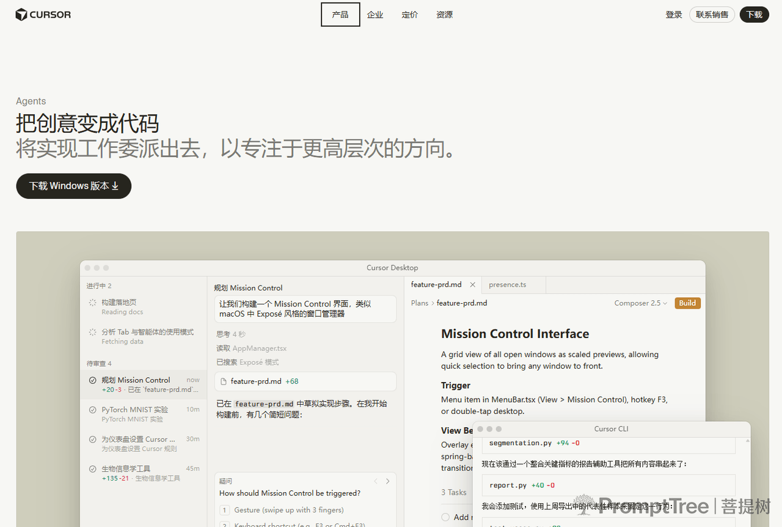This screenshot has height=527, width=782.
Task: Click feature-prd.md in the breadcrumb
Action: [x=462, y=303]
